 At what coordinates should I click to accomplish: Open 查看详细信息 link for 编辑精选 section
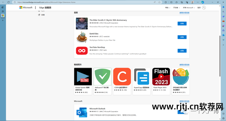[184, 65]
